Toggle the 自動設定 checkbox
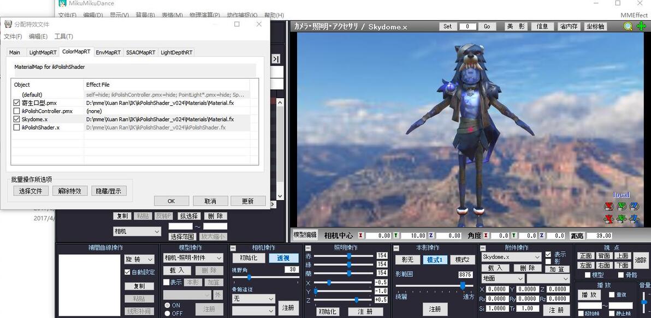 [127, 272]
